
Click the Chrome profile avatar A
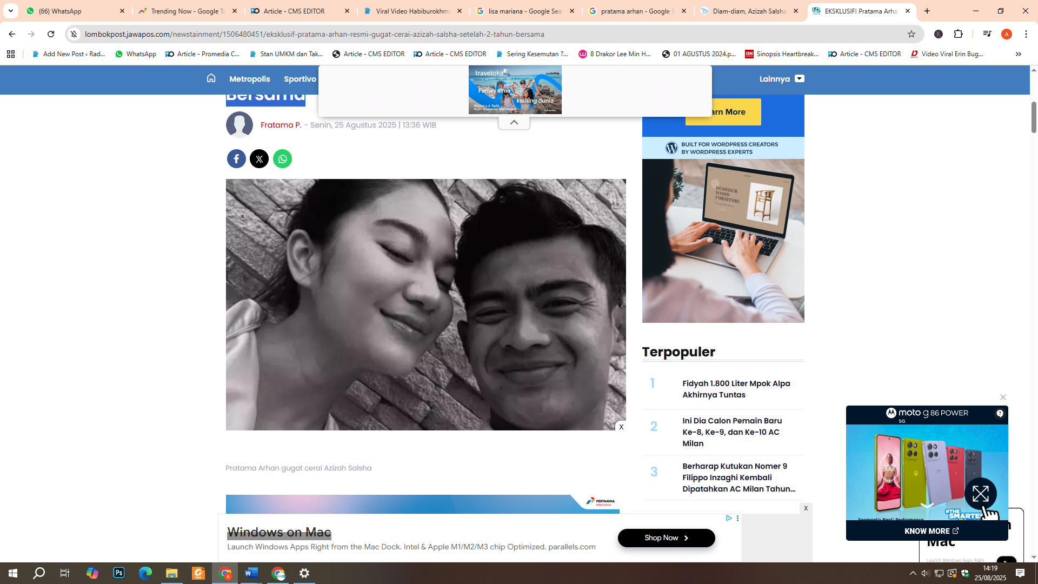tap(1007, 34)
